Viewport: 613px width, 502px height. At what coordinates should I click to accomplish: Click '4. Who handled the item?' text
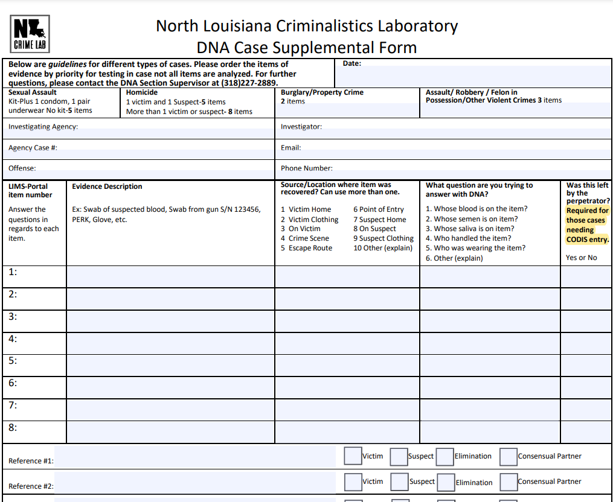[x=468, y=238]
